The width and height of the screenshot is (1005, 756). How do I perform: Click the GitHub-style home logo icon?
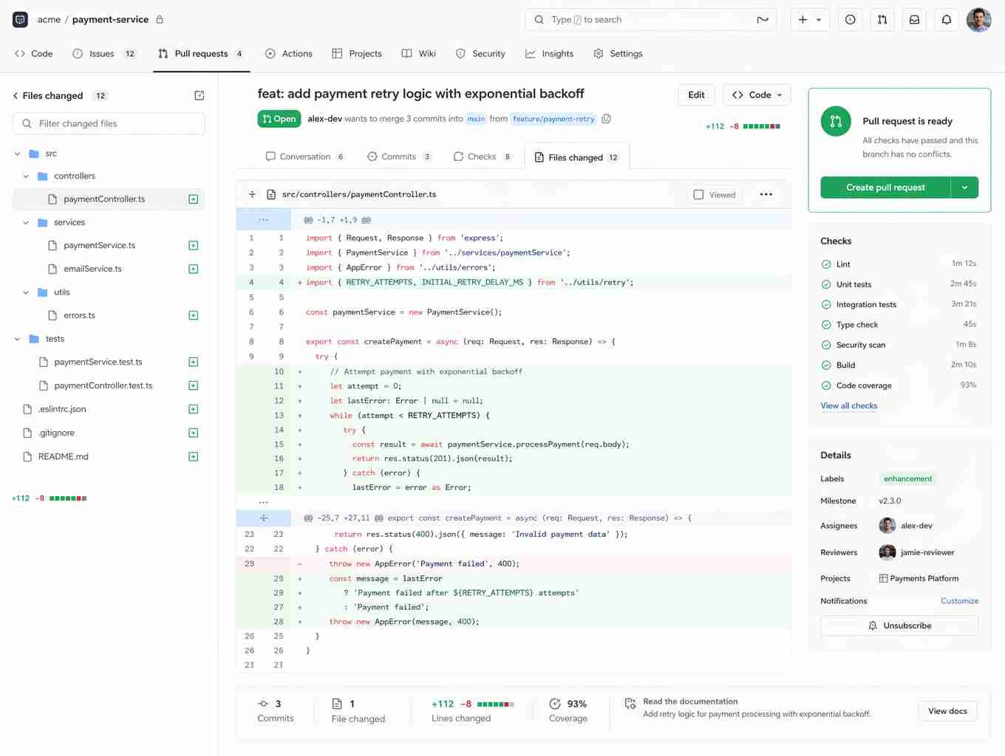point(20,20)
